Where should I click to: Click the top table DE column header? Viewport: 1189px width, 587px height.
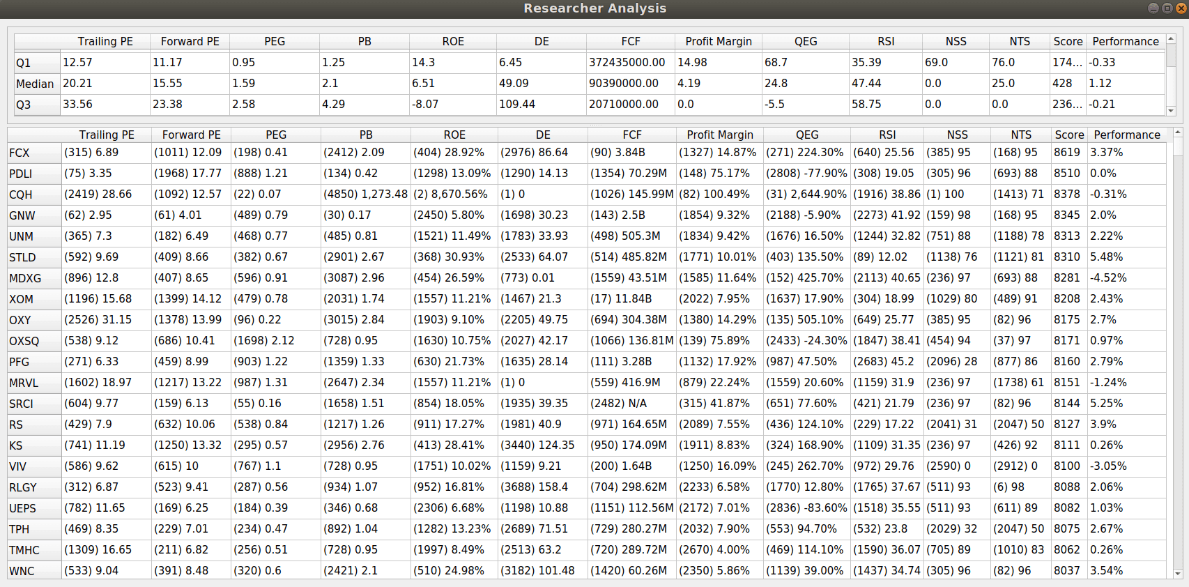(542, 41)
